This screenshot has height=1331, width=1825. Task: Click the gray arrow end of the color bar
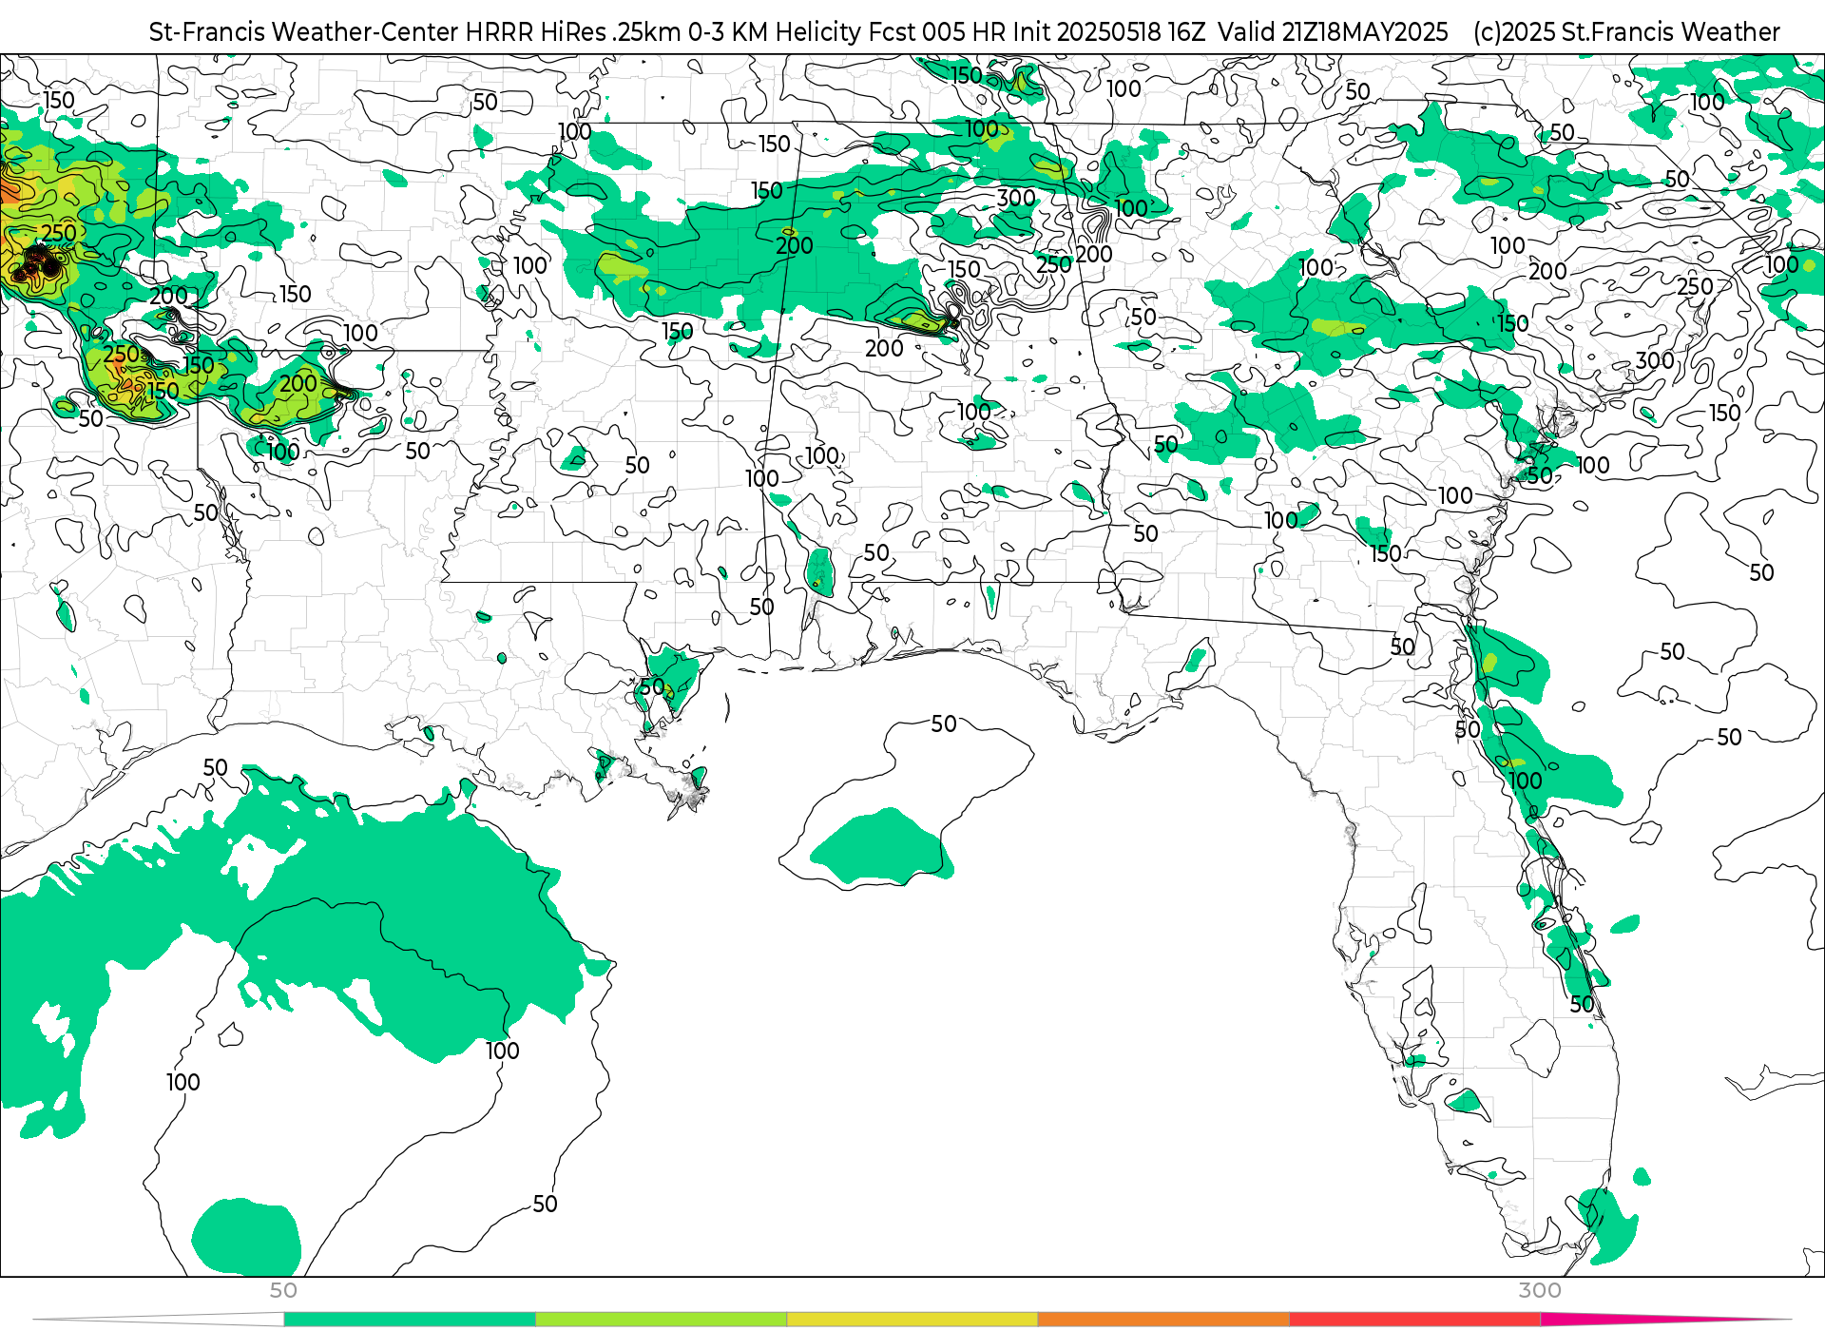(x=158, y=1320)
